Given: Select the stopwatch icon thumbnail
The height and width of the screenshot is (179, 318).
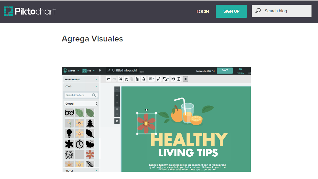Looking at the screenshot, I should [79, 144].
